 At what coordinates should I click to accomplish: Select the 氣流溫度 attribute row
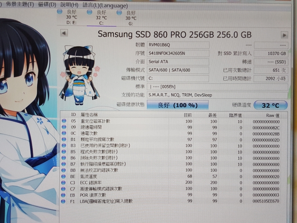(171, 177)
